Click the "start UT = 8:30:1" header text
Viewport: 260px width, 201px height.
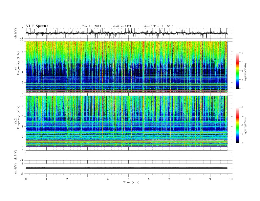coord(159,26)
